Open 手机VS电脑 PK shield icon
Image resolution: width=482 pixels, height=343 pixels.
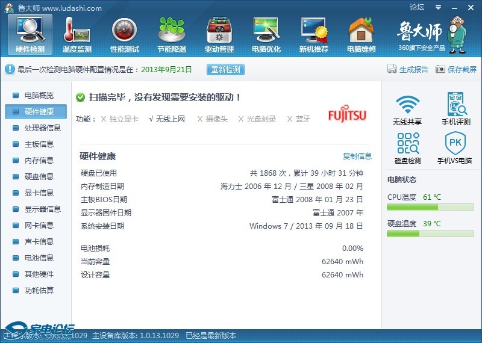[454, 148]
